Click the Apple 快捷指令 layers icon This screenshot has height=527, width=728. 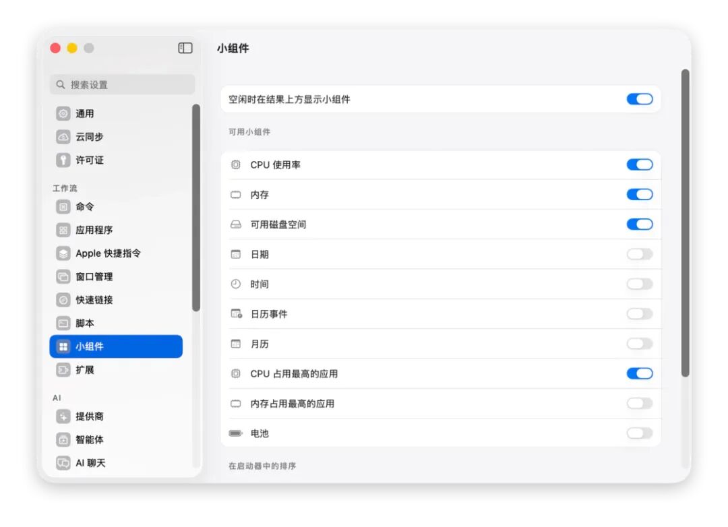click(63, 253)
